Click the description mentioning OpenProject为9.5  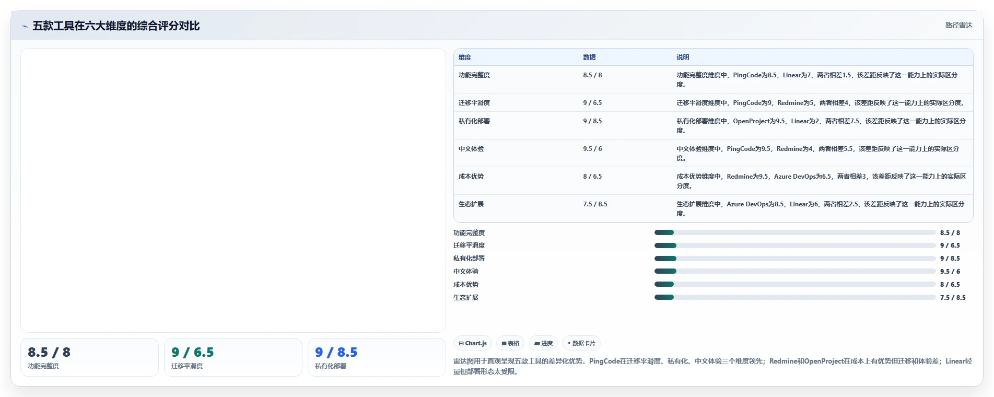point(821,126)
